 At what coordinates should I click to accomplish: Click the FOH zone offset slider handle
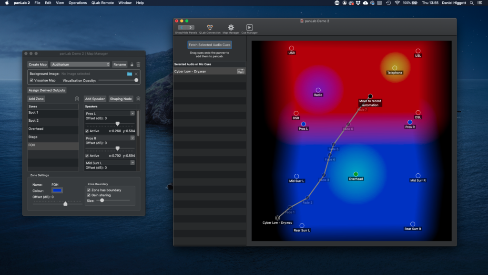(65, 203)
